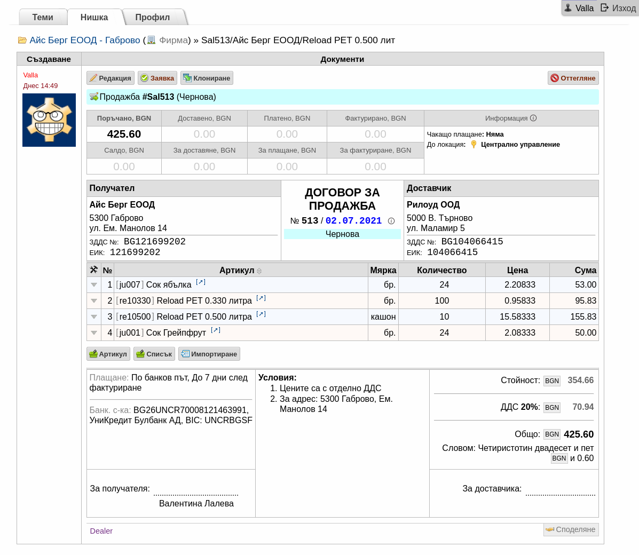The width and height of the screenshot is (639, 555).
Task: Expand row 4 dropdown arrow for Сок Грейпфрут
Action: tap(94, 333)
